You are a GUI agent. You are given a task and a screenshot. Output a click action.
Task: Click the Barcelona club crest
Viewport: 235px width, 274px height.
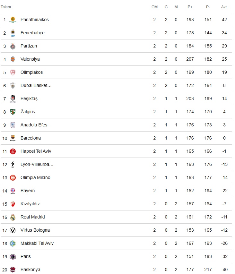click(x=13, y=138)
